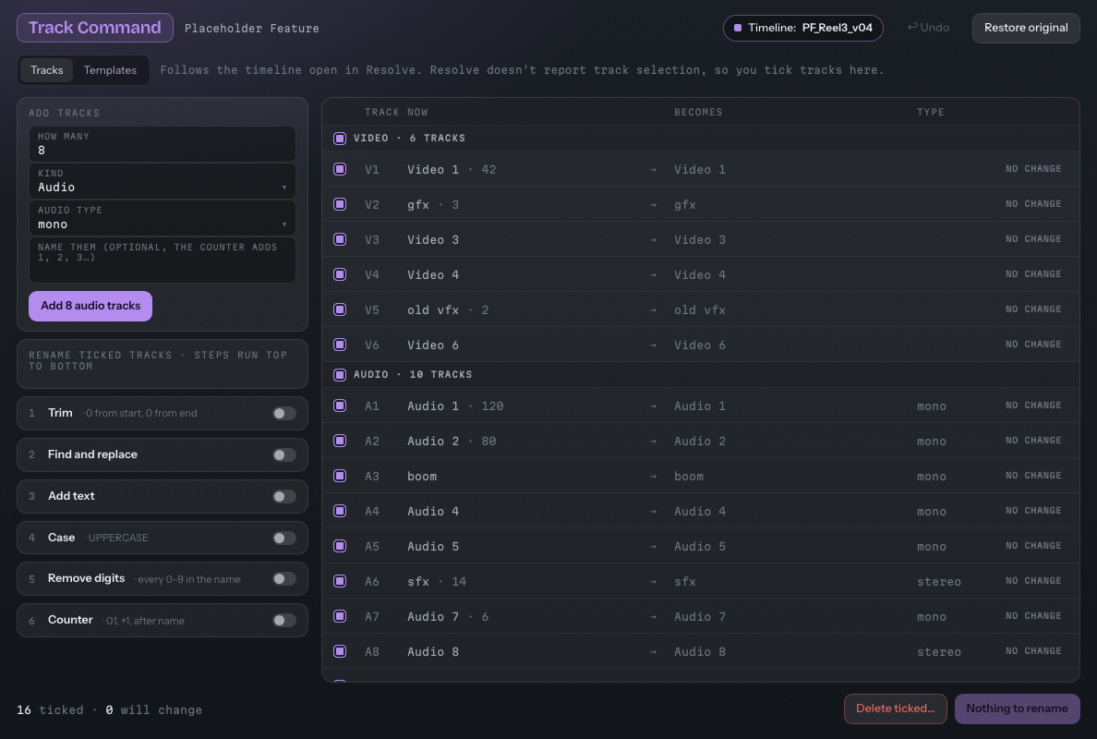Click NO CHANGE status in row A5
Image resolution: width=1097 pixels, height=739 pixels.
(1033, 546)
